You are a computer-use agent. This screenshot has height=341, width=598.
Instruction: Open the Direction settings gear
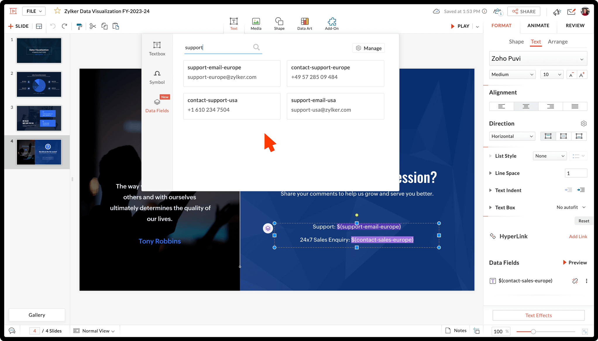pyautogui.click(x=583, y=123)
